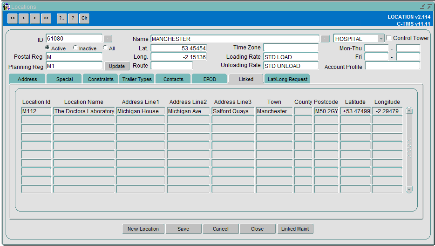Click the '?' execute query button
Viewport: 435px width, 246px height.
73,18
